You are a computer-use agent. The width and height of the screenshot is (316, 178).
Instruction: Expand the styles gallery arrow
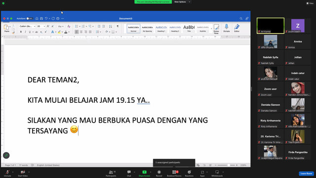(x=211, y=29)
